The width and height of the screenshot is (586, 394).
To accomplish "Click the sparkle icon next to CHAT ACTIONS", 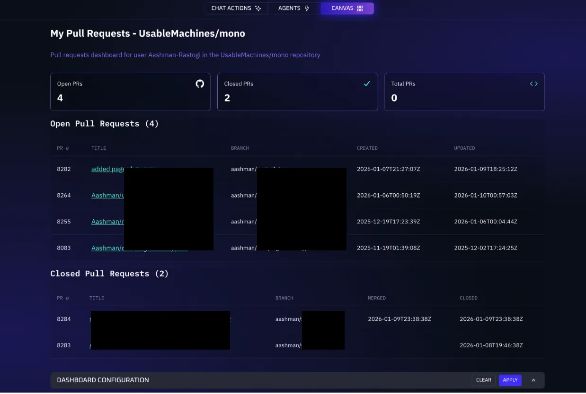I will click(x=258, y=8).
